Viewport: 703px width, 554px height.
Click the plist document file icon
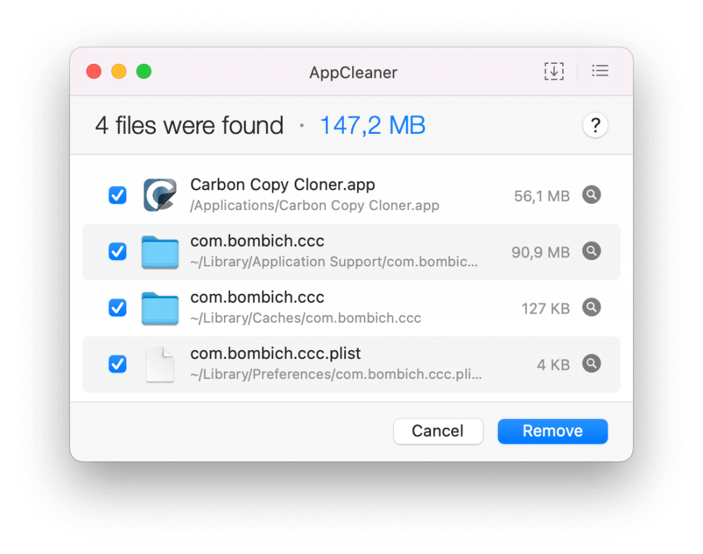160,365
